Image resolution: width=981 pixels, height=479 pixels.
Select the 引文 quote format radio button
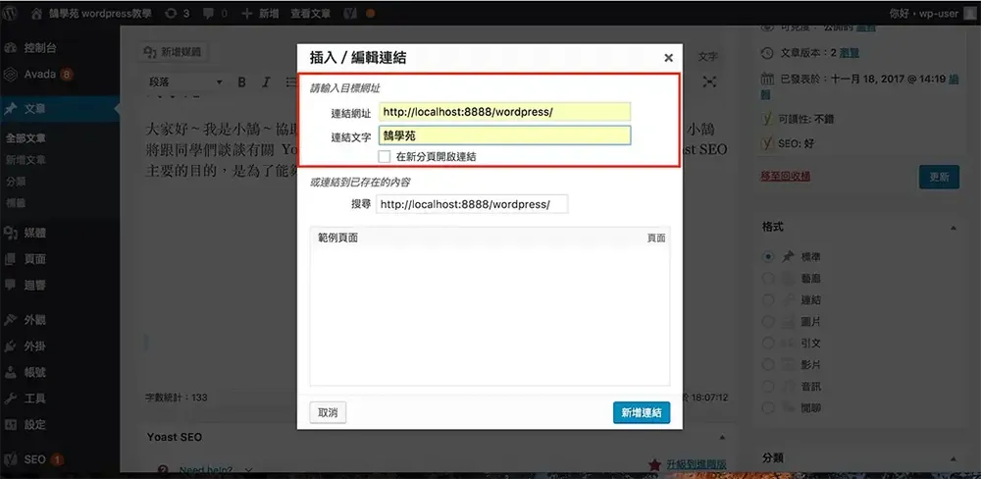coord(768,344)
